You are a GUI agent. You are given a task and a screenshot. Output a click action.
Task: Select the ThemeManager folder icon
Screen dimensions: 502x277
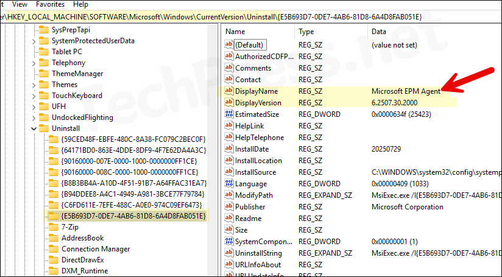[44, 74]
